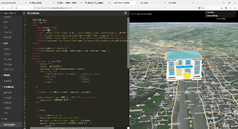Viewport: 238px width, 129px height.
Task: Go back with the browser back arrow
Action: tap(3, 8)
